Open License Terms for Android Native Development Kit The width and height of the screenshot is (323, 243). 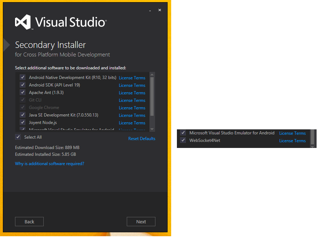click(132, 78)
